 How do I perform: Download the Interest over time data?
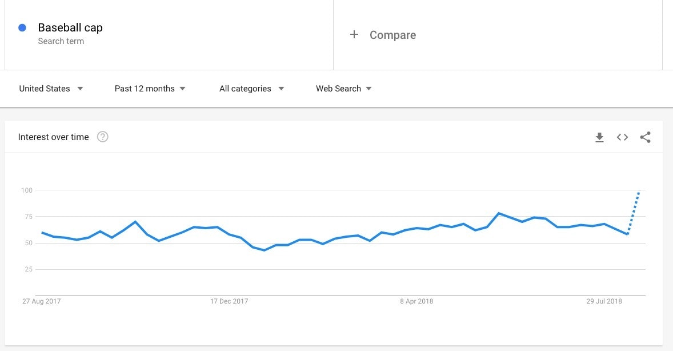[x=599, y=137]
